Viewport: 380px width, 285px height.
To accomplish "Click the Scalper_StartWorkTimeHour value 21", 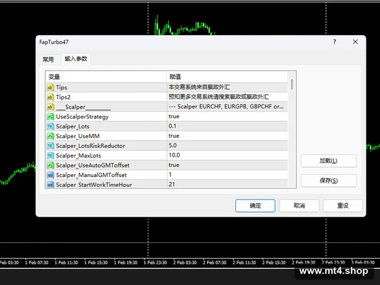I will pyautogui.click(x=172, y=184).
